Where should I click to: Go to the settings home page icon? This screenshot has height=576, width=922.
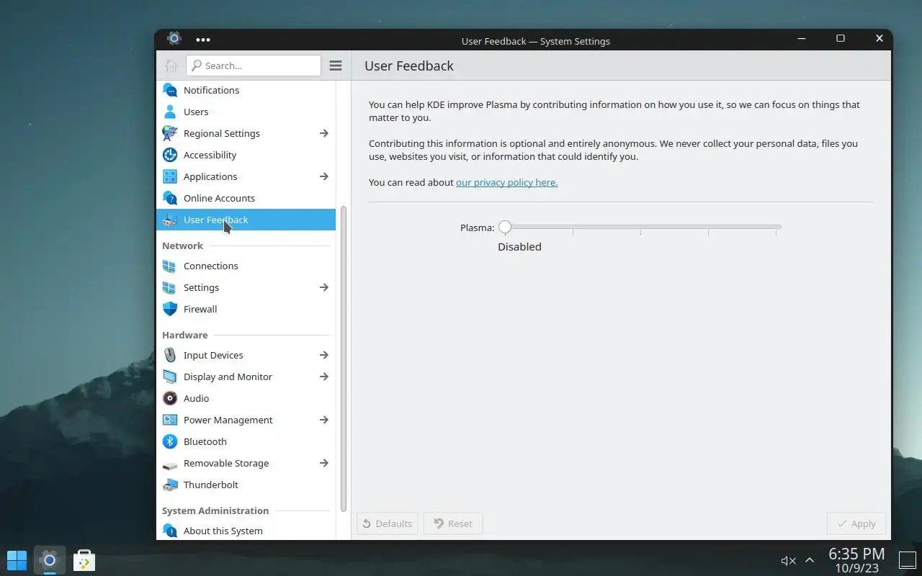coord(171,66)
